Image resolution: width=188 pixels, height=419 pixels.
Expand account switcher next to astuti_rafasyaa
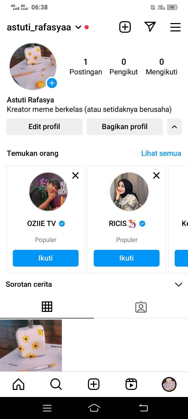[78, 27]
